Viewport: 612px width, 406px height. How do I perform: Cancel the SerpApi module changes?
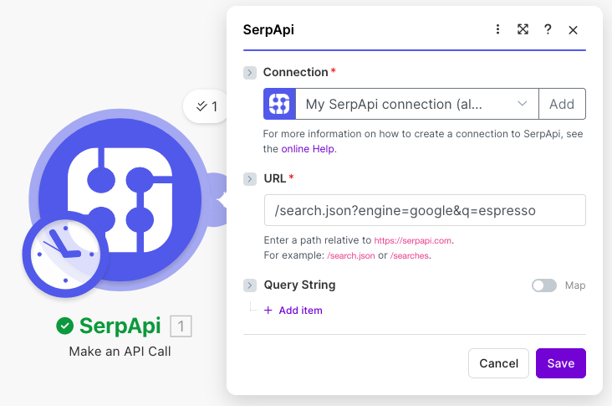pos(498,363)
